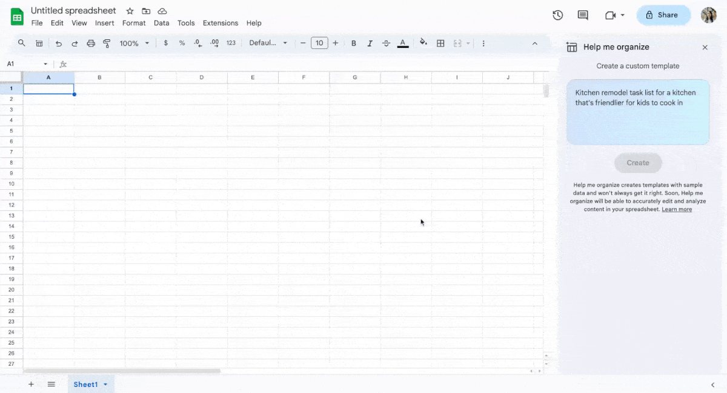Open the Edit menu
The height and width of the screenshot is (393, 727).
(x=57, y=23)
